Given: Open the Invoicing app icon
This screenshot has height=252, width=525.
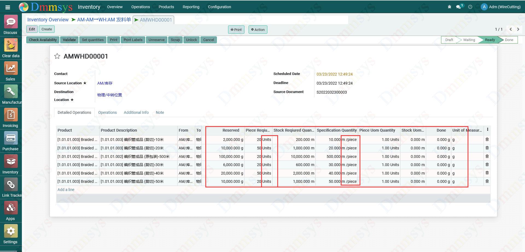Looking at the screenshot, I should click(x=11, y=115).
